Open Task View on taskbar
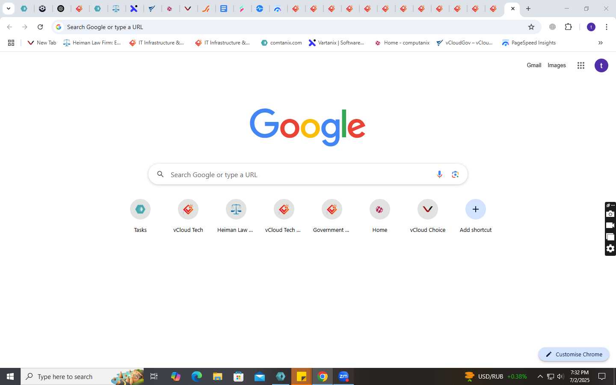616x385 pixels. click(154, 376)
